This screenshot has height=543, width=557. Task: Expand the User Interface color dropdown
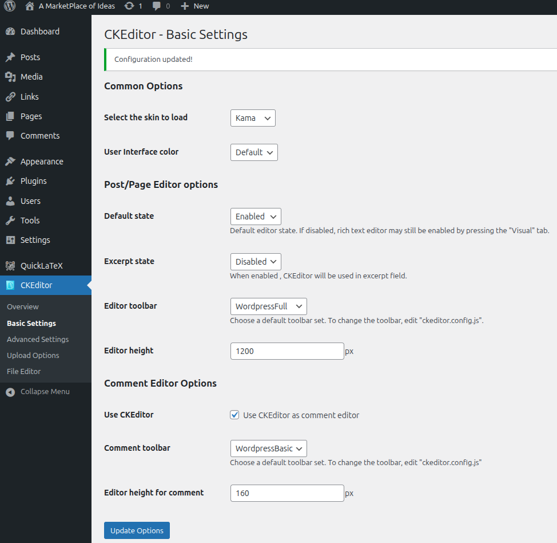pyautogui.click(x=254, y=152)
